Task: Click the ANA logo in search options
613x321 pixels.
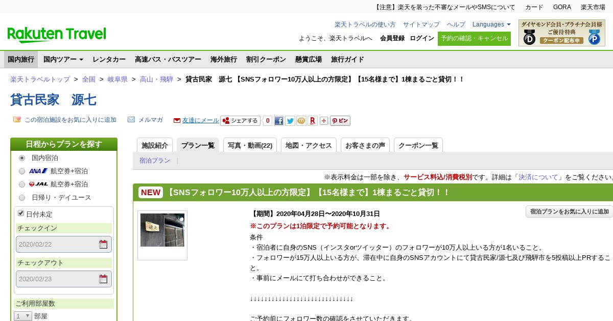Action: 38,171
